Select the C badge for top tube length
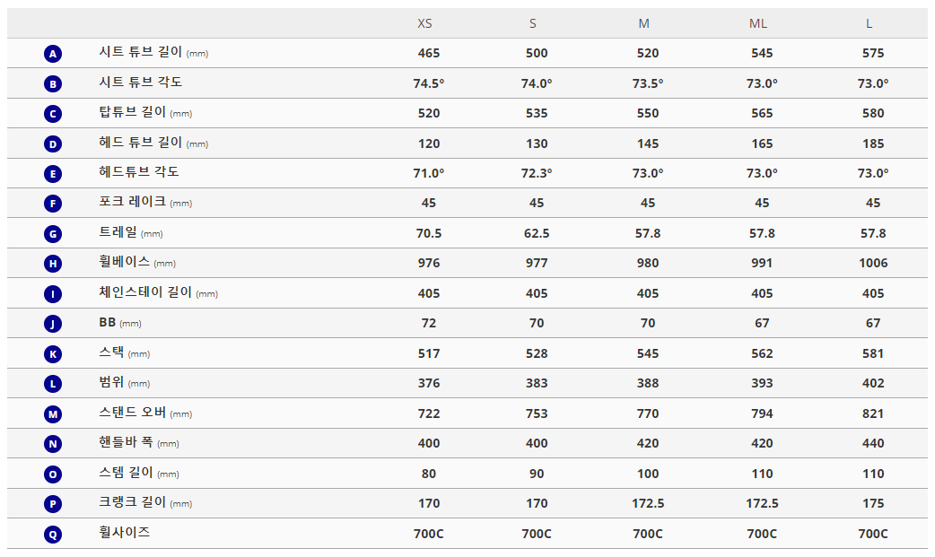The height and width of the screenshot is (557, 935). [52, 114]
